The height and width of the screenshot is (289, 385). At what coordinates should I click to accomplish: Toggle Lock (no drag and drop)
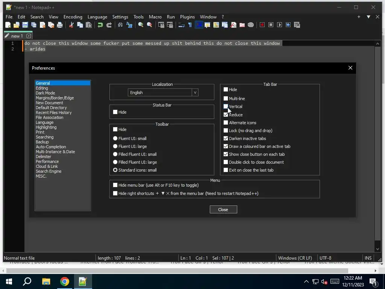pyautogui.click(x=226, y=131)
